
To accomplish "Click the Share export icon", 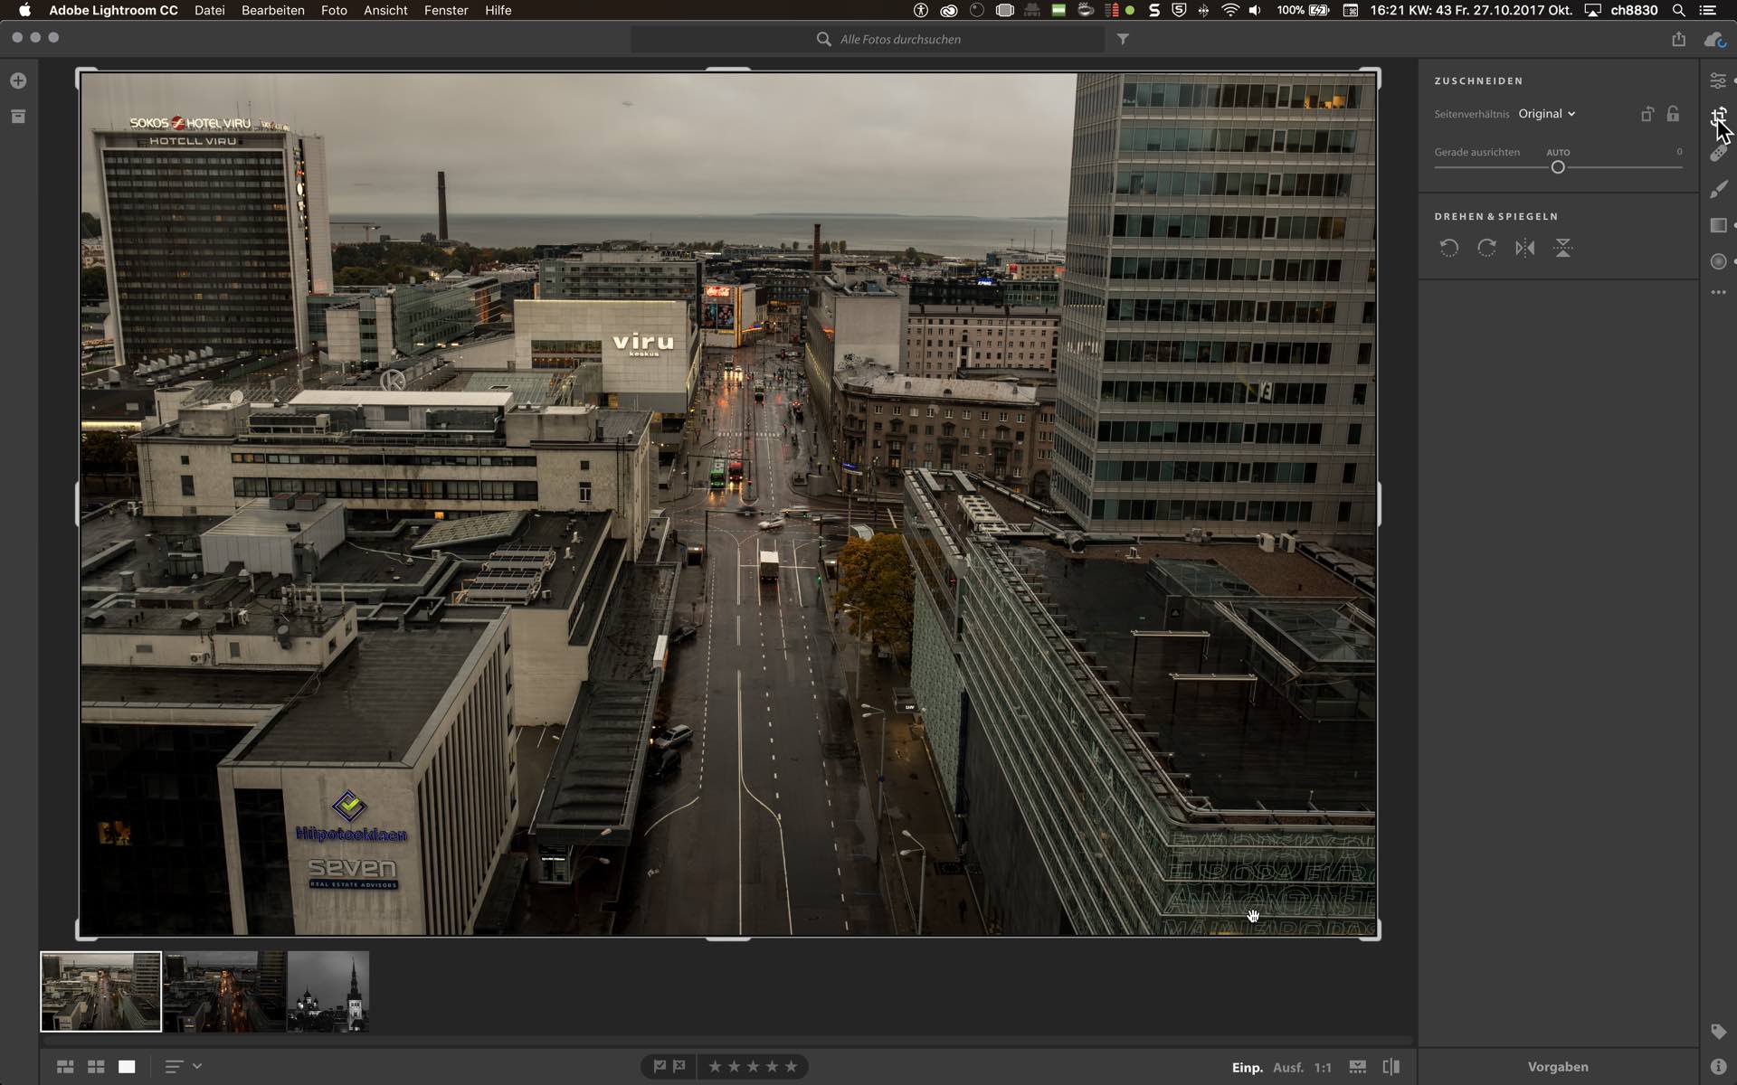I will 1678,39.
